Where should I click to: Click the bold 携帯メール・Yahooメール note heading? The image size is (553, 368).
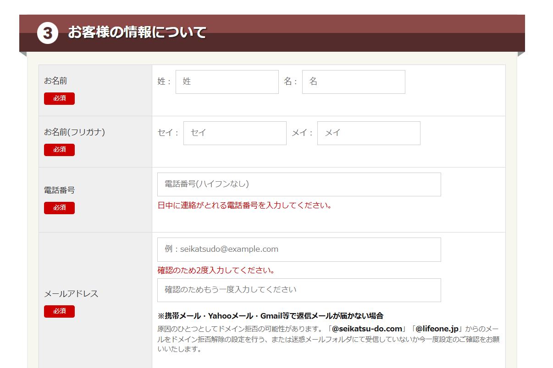270,316
